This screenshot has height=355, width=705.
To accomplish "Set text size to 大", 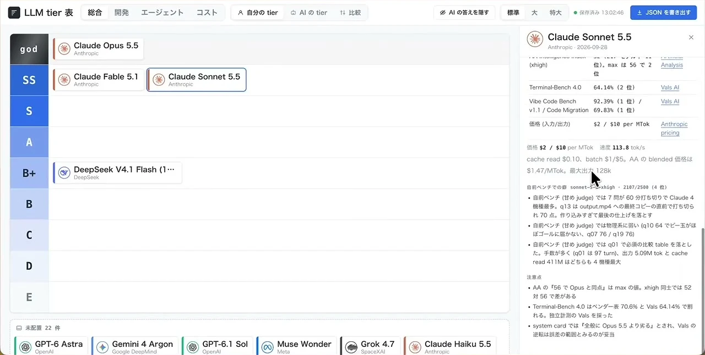I will tap(534, 13).
